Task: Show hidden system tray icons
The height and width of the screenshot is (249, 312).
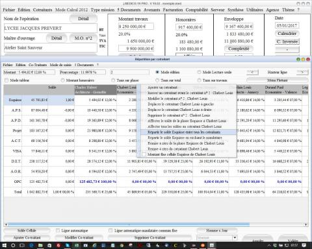Action: [x=269, y=246]
